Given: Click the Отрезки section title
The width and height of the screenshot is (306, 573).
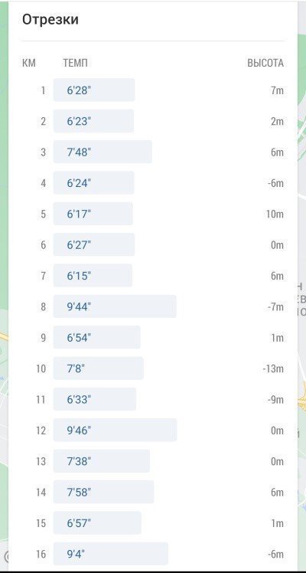Looking at the screenshot, I should (x=50, y=19).
